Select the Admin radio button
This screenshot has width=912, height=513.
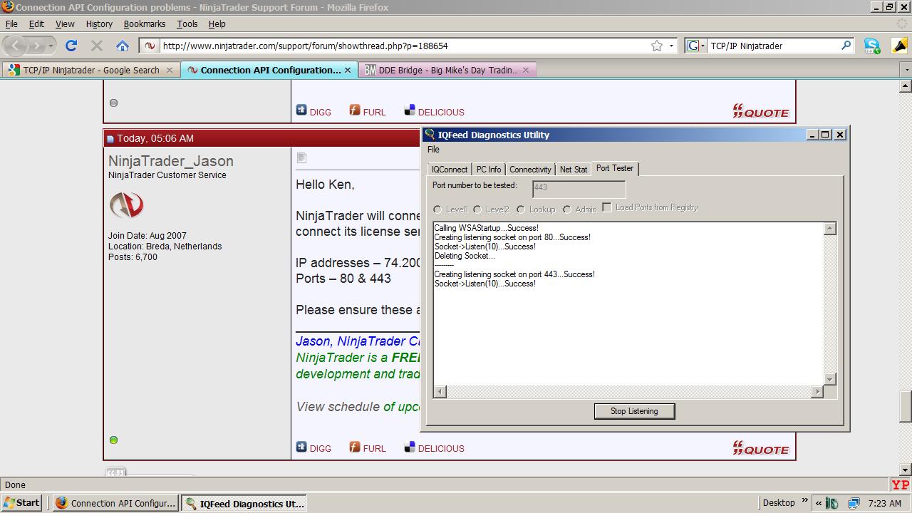tap(567, 209)
